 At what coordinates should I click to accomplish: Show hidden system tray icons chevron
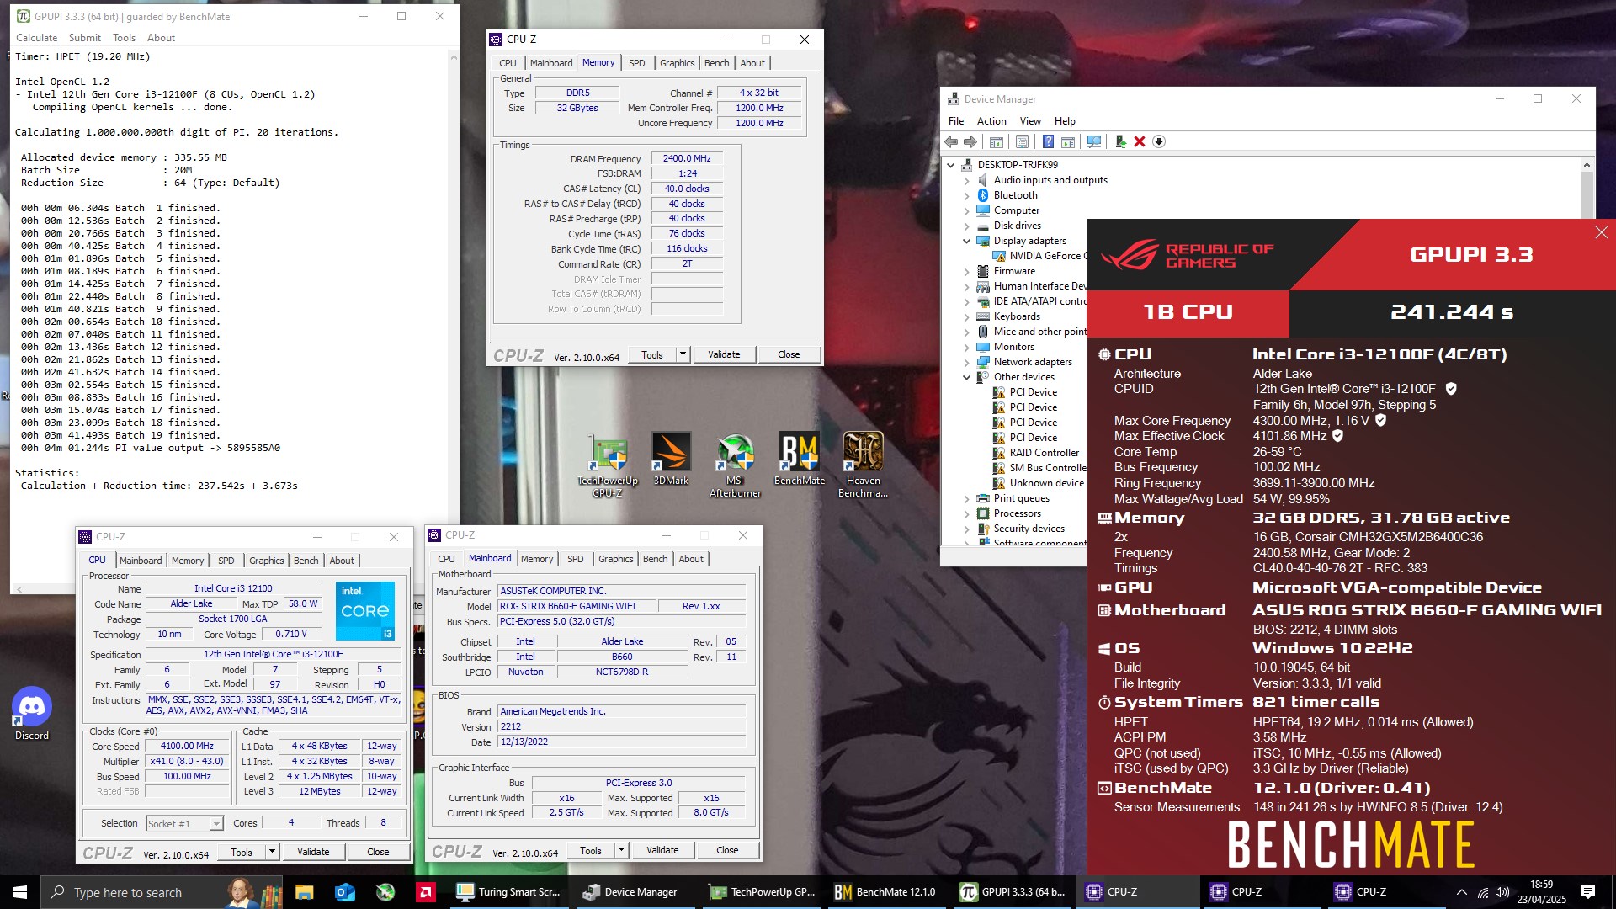1462,892
